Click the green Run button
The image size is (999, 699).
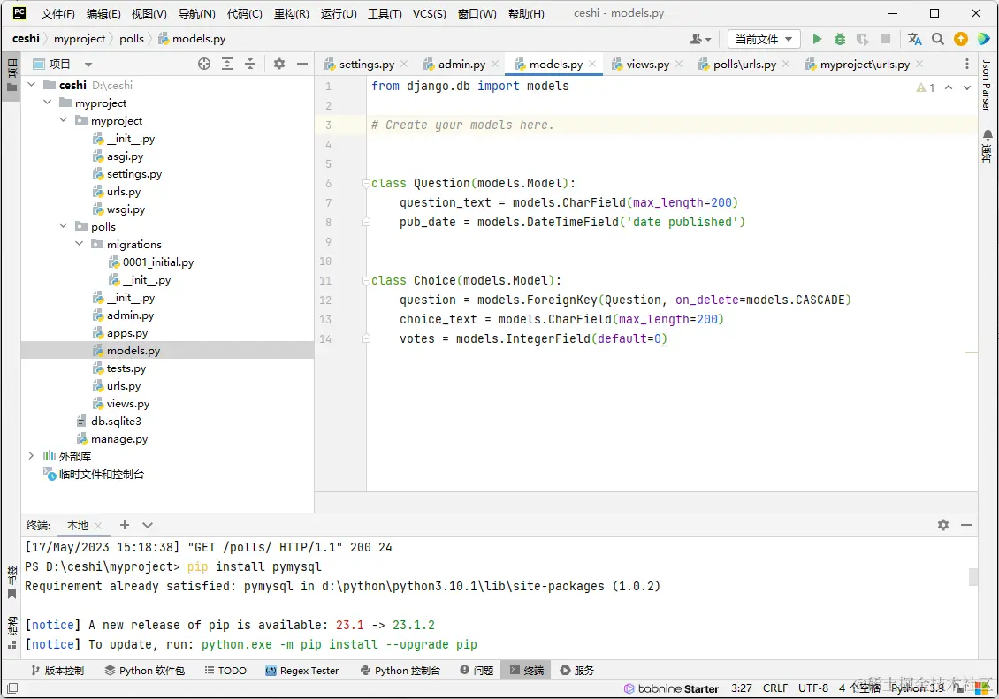pos(817,39)
